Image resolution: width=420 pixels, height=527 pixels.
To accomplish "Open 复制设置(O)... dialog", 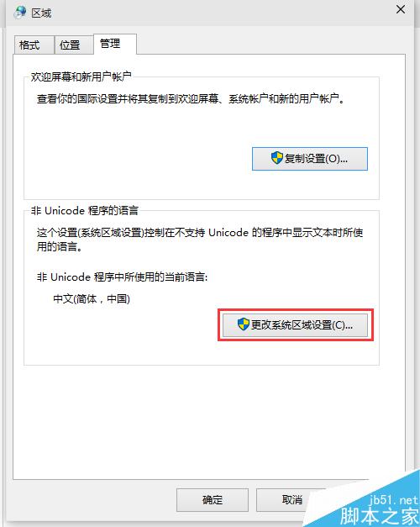I will [x=310, y=159].
